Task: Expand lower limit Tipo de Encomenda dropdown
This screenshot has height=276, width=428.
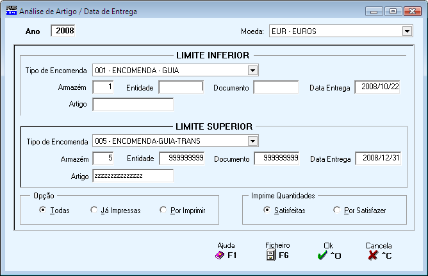Action: pos(252,71)
